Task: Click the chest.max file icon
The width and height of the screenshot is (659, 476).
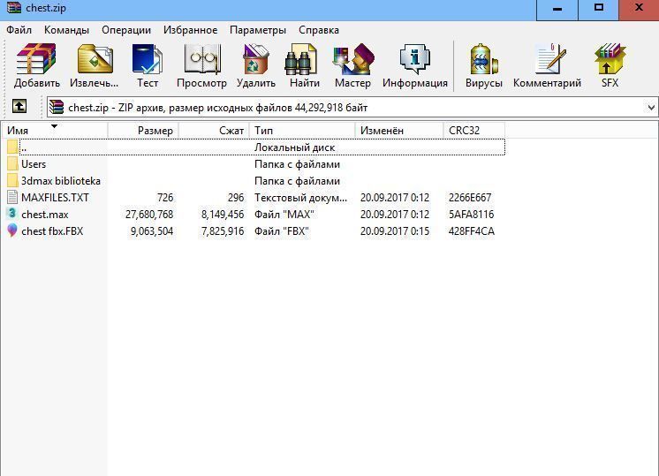Action: click(12, 214)
